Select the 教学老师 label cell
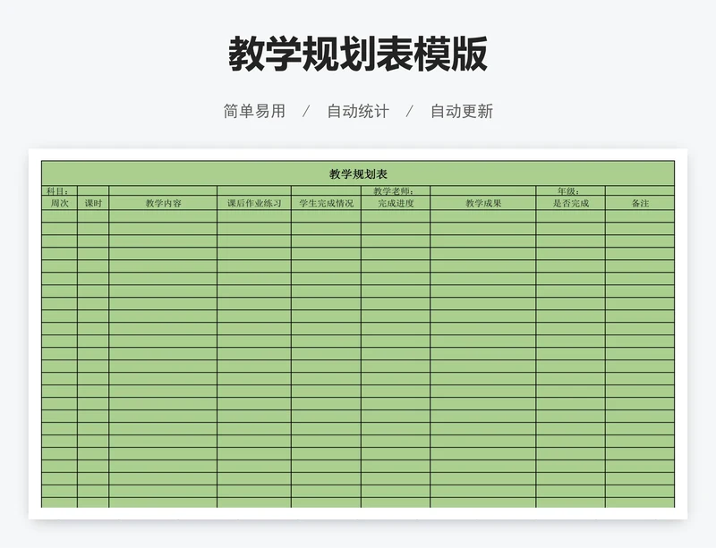The width and height of the screenshot is (716, 548). point(395,190)
